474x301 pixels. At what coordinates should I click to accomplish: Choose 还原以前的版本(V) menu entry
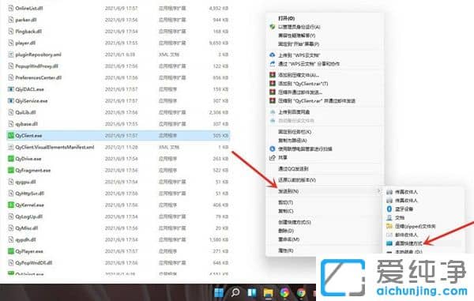(297, 180)
